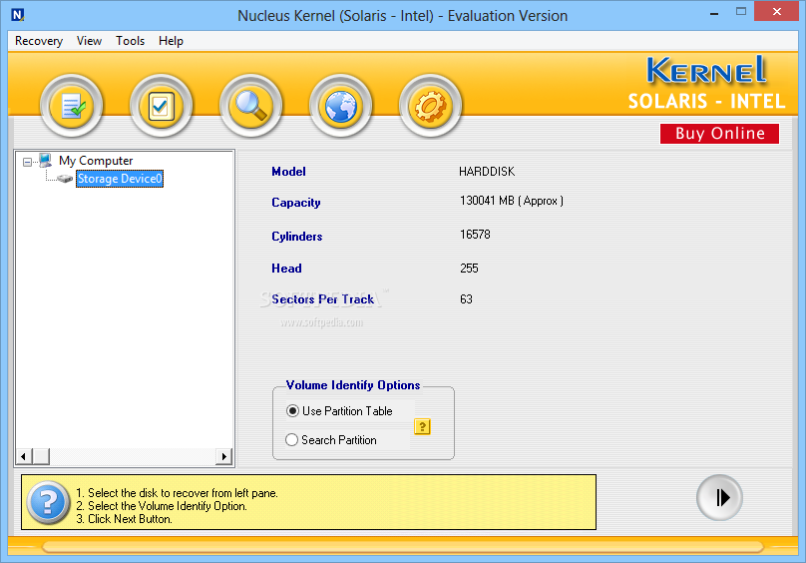Click the 63 sectors per track value

[466, 299]
